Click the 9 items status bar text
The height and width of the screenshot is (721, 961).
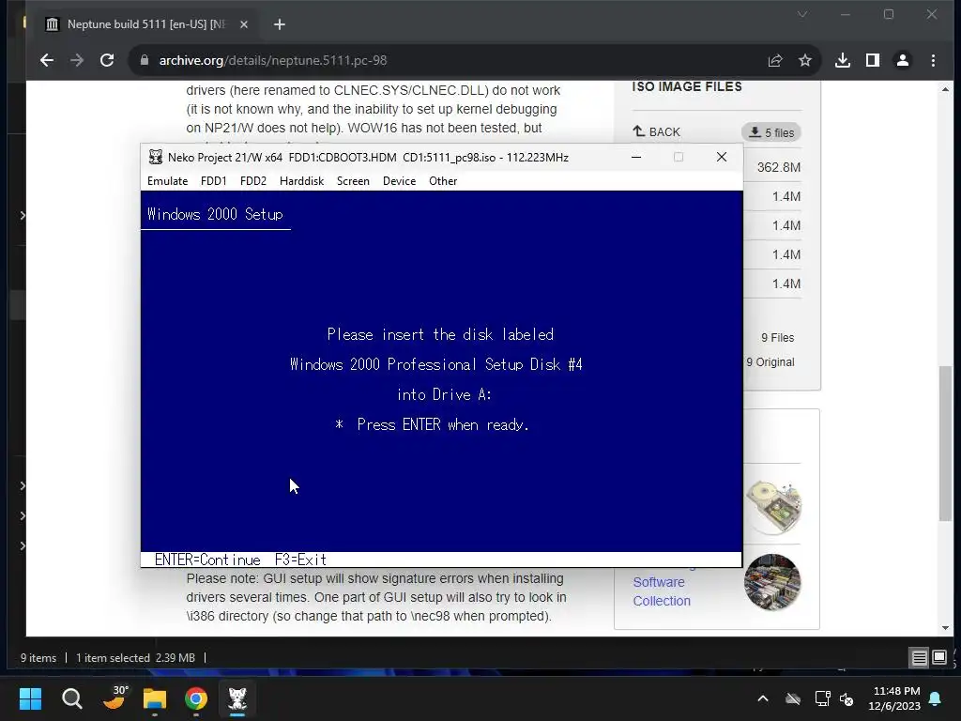point(38,658)
